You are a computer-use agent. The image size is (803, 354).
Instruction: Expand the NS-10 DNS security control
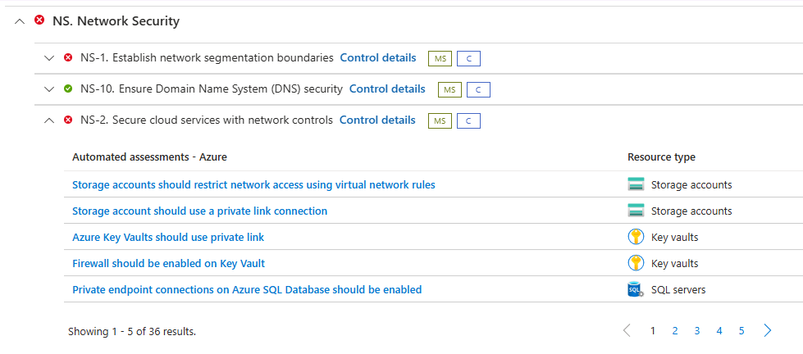click(48, 89)
